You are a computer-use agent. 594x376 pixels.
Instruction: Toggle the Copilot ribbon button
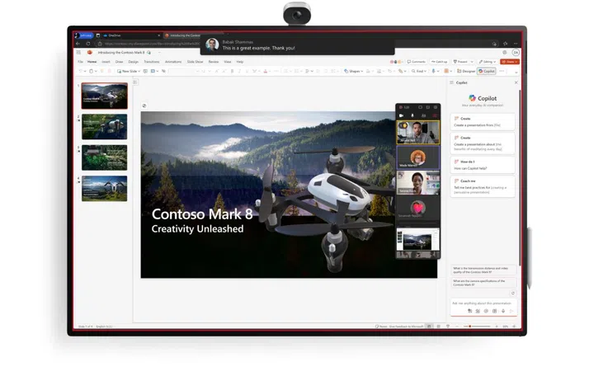[487, 71]
